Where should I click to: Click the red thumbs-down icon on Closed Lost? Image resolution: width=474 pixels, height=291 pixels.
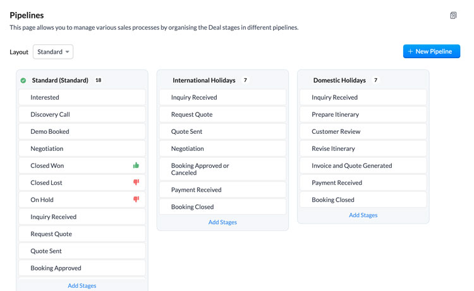136,182
